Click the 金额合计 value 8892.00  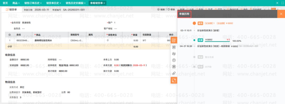25,59
